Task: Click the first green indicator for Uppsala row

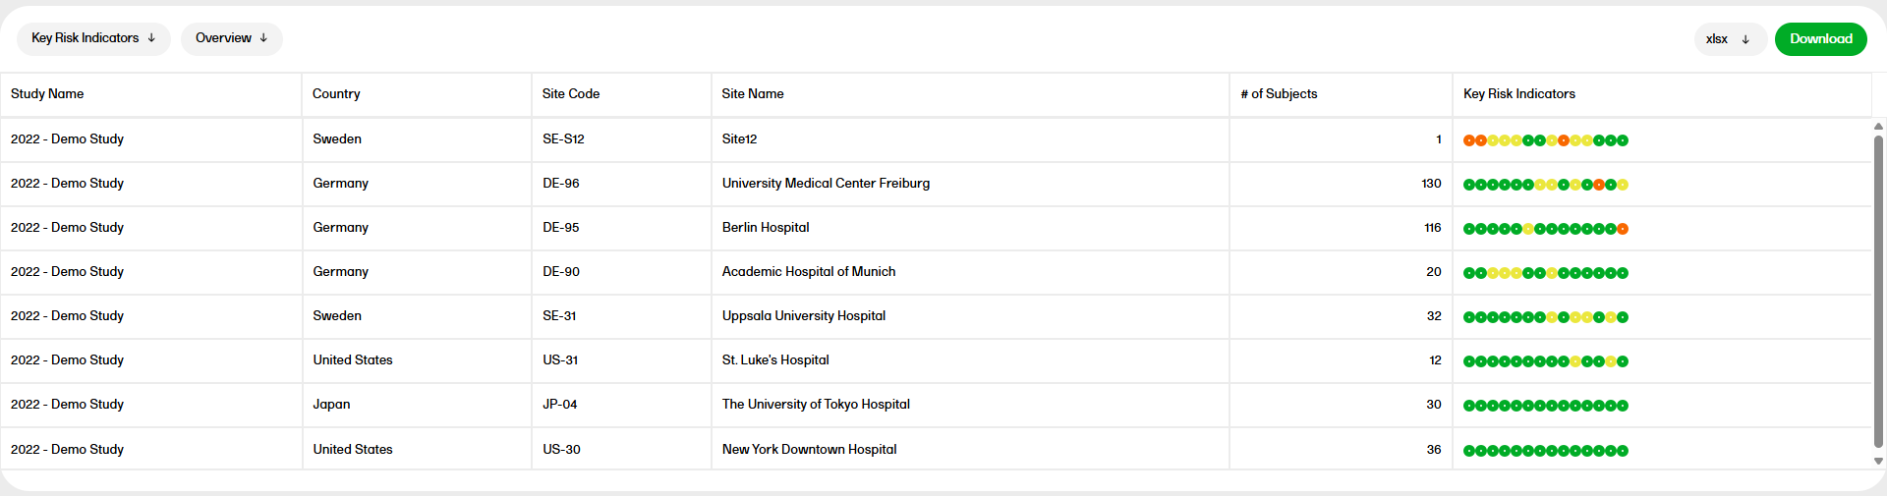Action: [1469, 317]
